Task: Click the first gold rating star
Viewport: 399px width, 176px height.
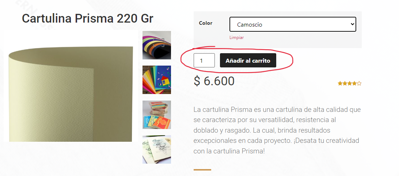Action: [x=340, y=83]
